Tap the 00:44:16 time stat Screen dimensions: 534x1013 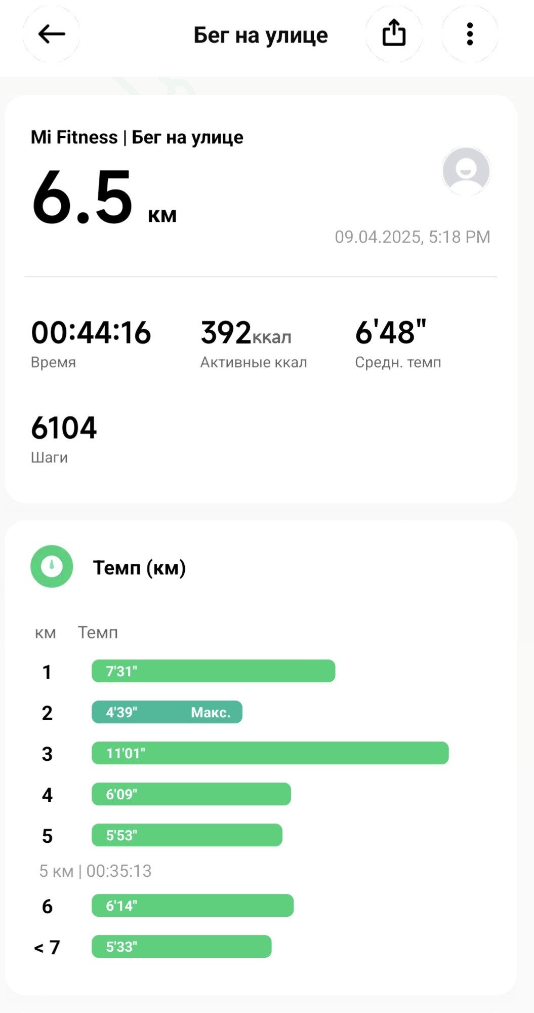(x=91, y=343)
